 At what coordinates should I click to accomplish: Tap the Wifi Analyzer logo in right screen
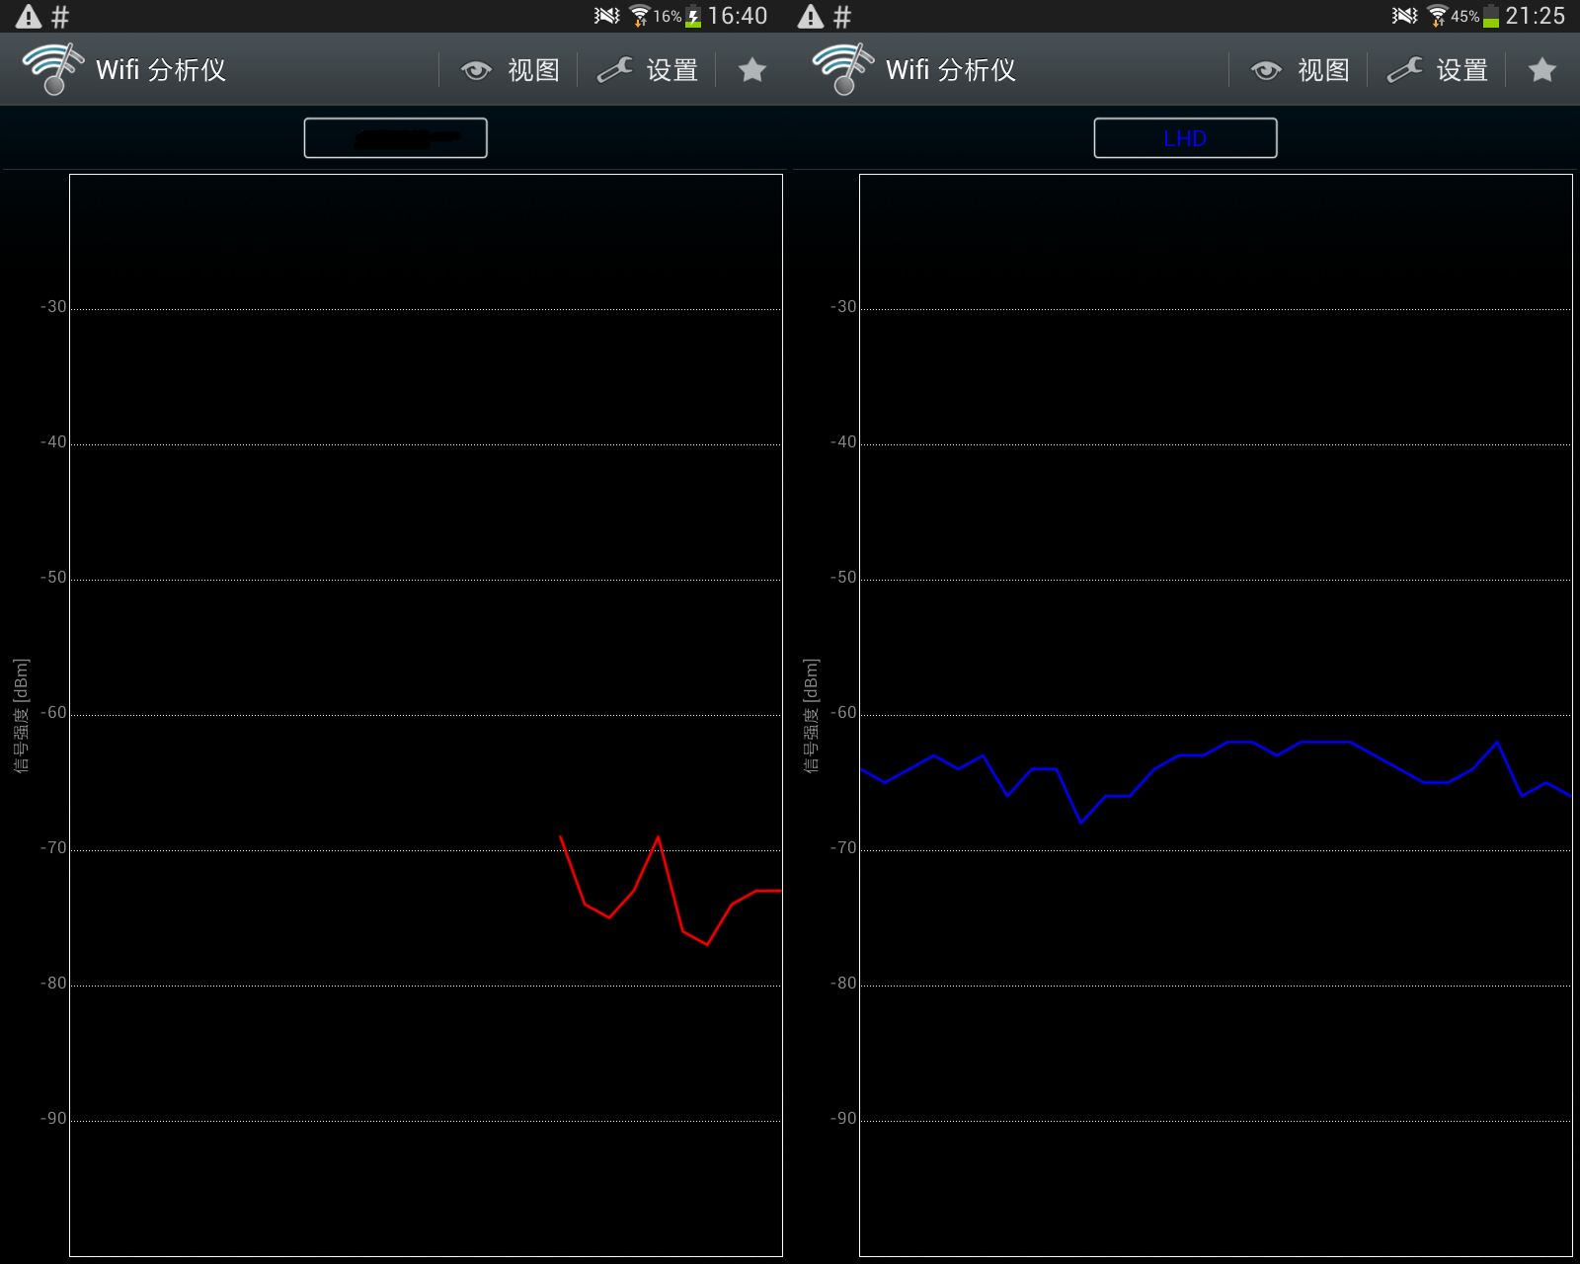click(843, 69)
